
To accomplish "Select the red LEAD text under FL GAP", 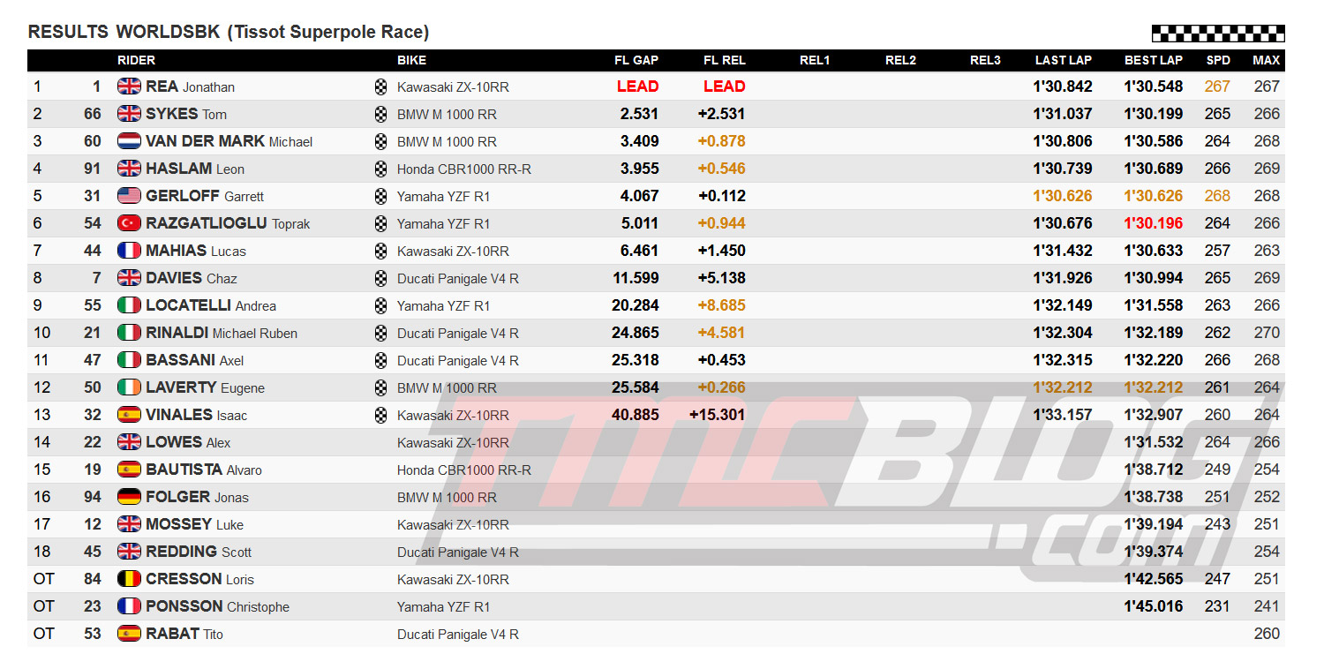I will point(638,86).
